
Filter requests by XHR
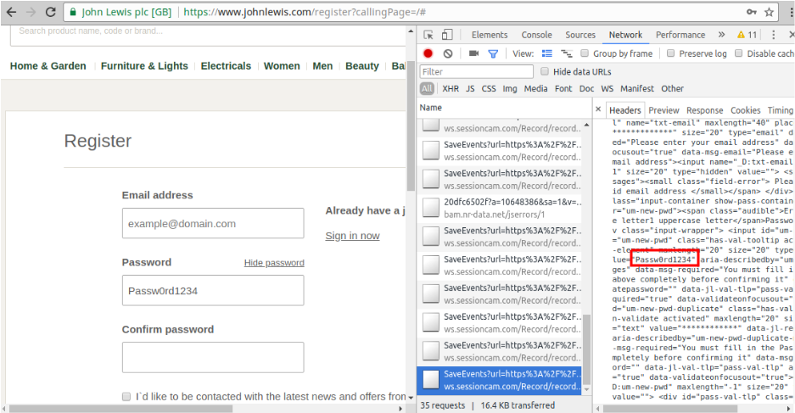pyautogui.click(x=451, y=89)
